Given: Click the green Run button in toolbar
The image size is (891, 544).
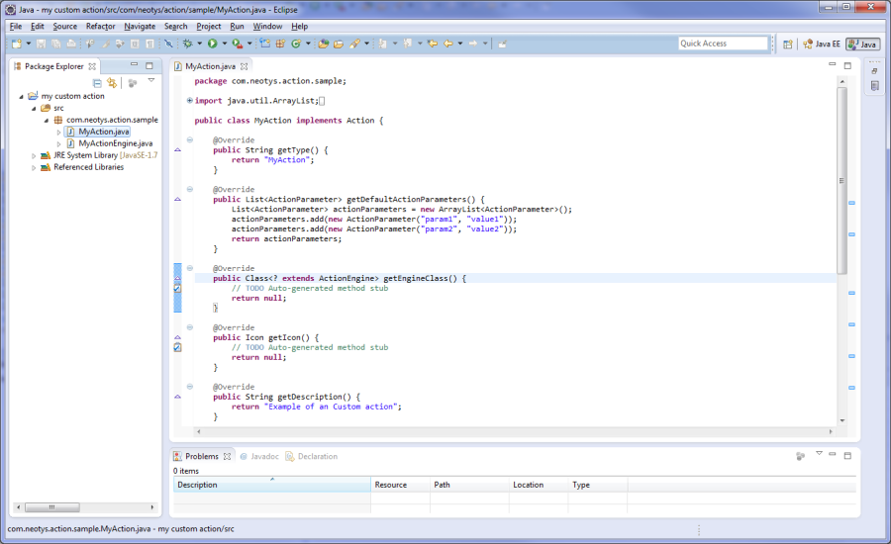Looking at the screenshot, I should [212, 44].
